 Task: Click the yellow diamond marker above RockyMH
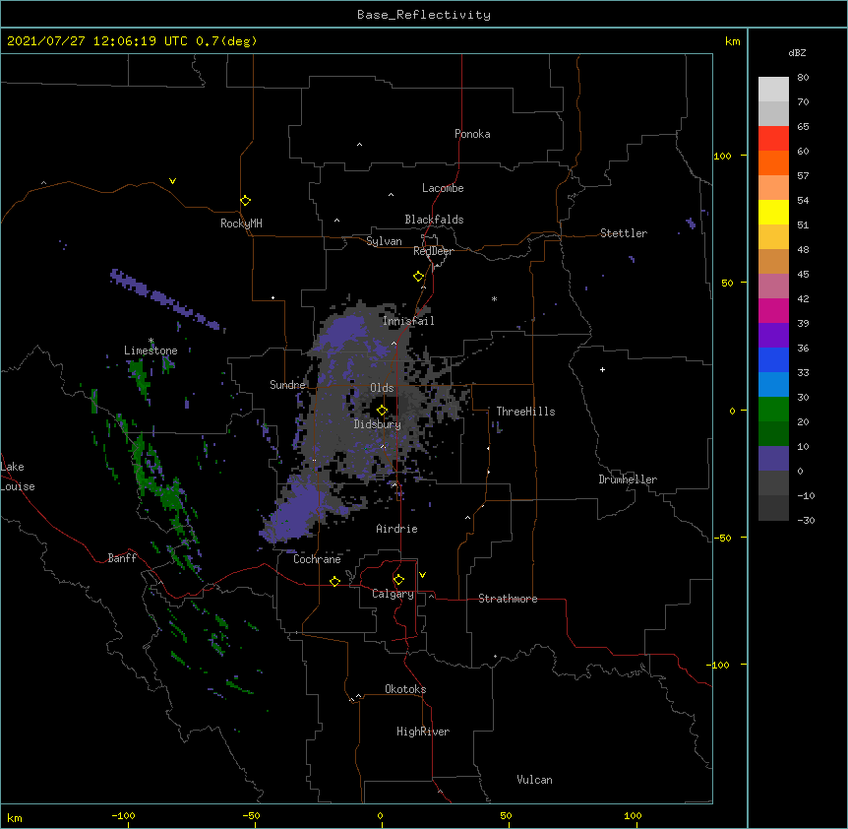click(x=246, y=201)
